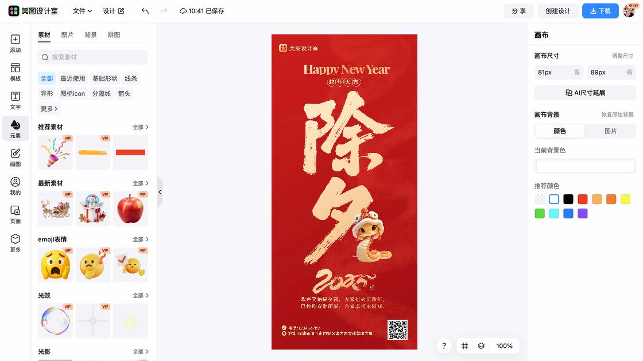Select the 颜色 background option
The width and height of the screenshot is (643, 361).
click(x=560, y=131)
